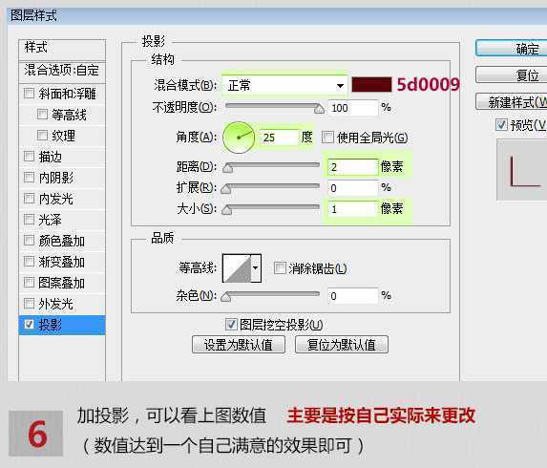547x468 pixels.
Task: Select the 内阴影 style row
Action: pos(62,178)
